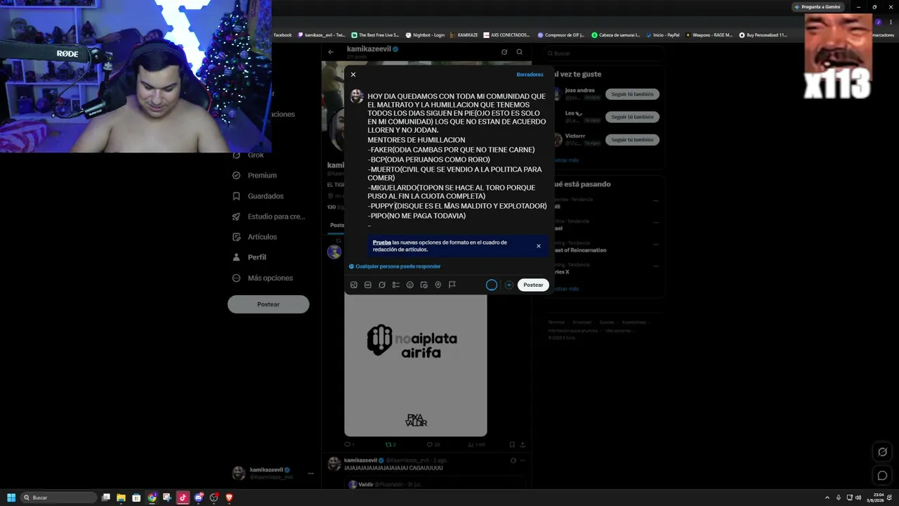Follow Leo back
The width and height of the screenshot is (899, 506).
point(632,117)
